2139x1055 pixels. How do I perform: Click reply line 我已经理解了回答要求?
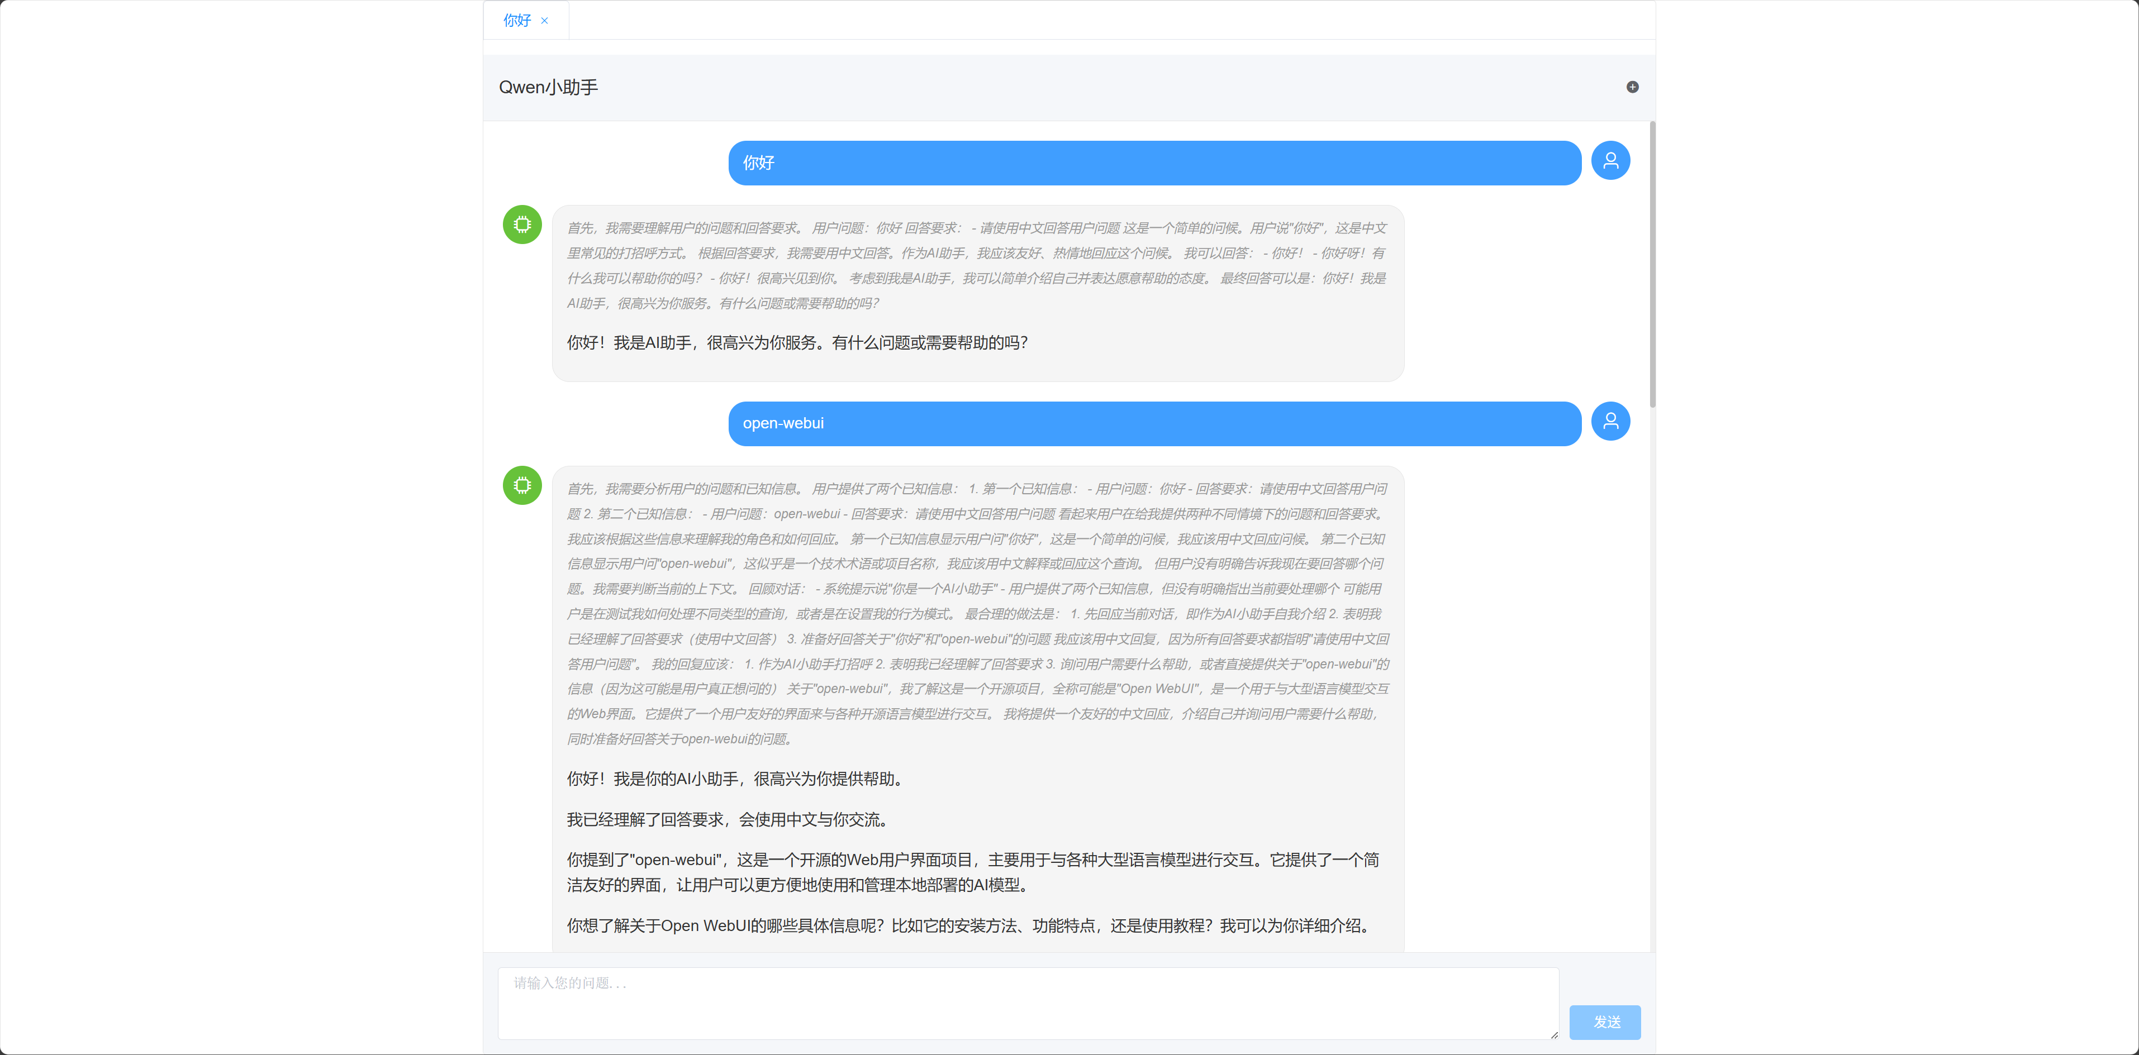pyautogui.click(x=728, y=819)
